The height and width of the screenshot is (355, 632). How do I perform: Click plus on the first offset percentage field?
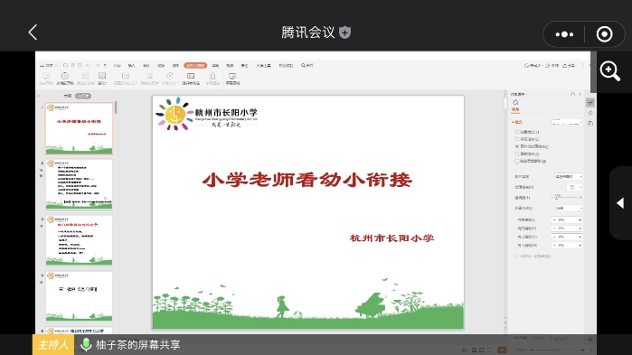(x=580, y=220)
